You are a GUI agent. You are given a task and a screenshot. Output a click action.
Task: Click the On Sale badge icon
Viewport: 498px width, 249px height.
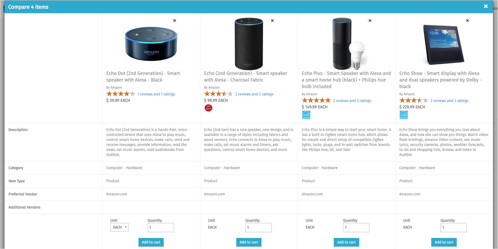[x=208, y=108]
